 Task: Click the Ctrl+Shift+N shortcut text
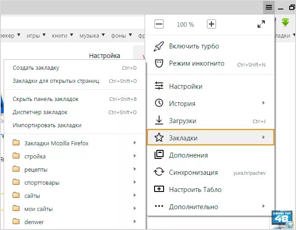[251, 65]
